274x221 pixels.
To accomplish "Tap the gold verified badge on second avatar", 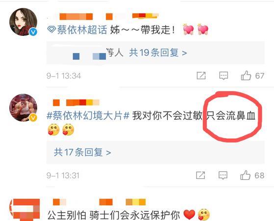I will click(33, 117).
